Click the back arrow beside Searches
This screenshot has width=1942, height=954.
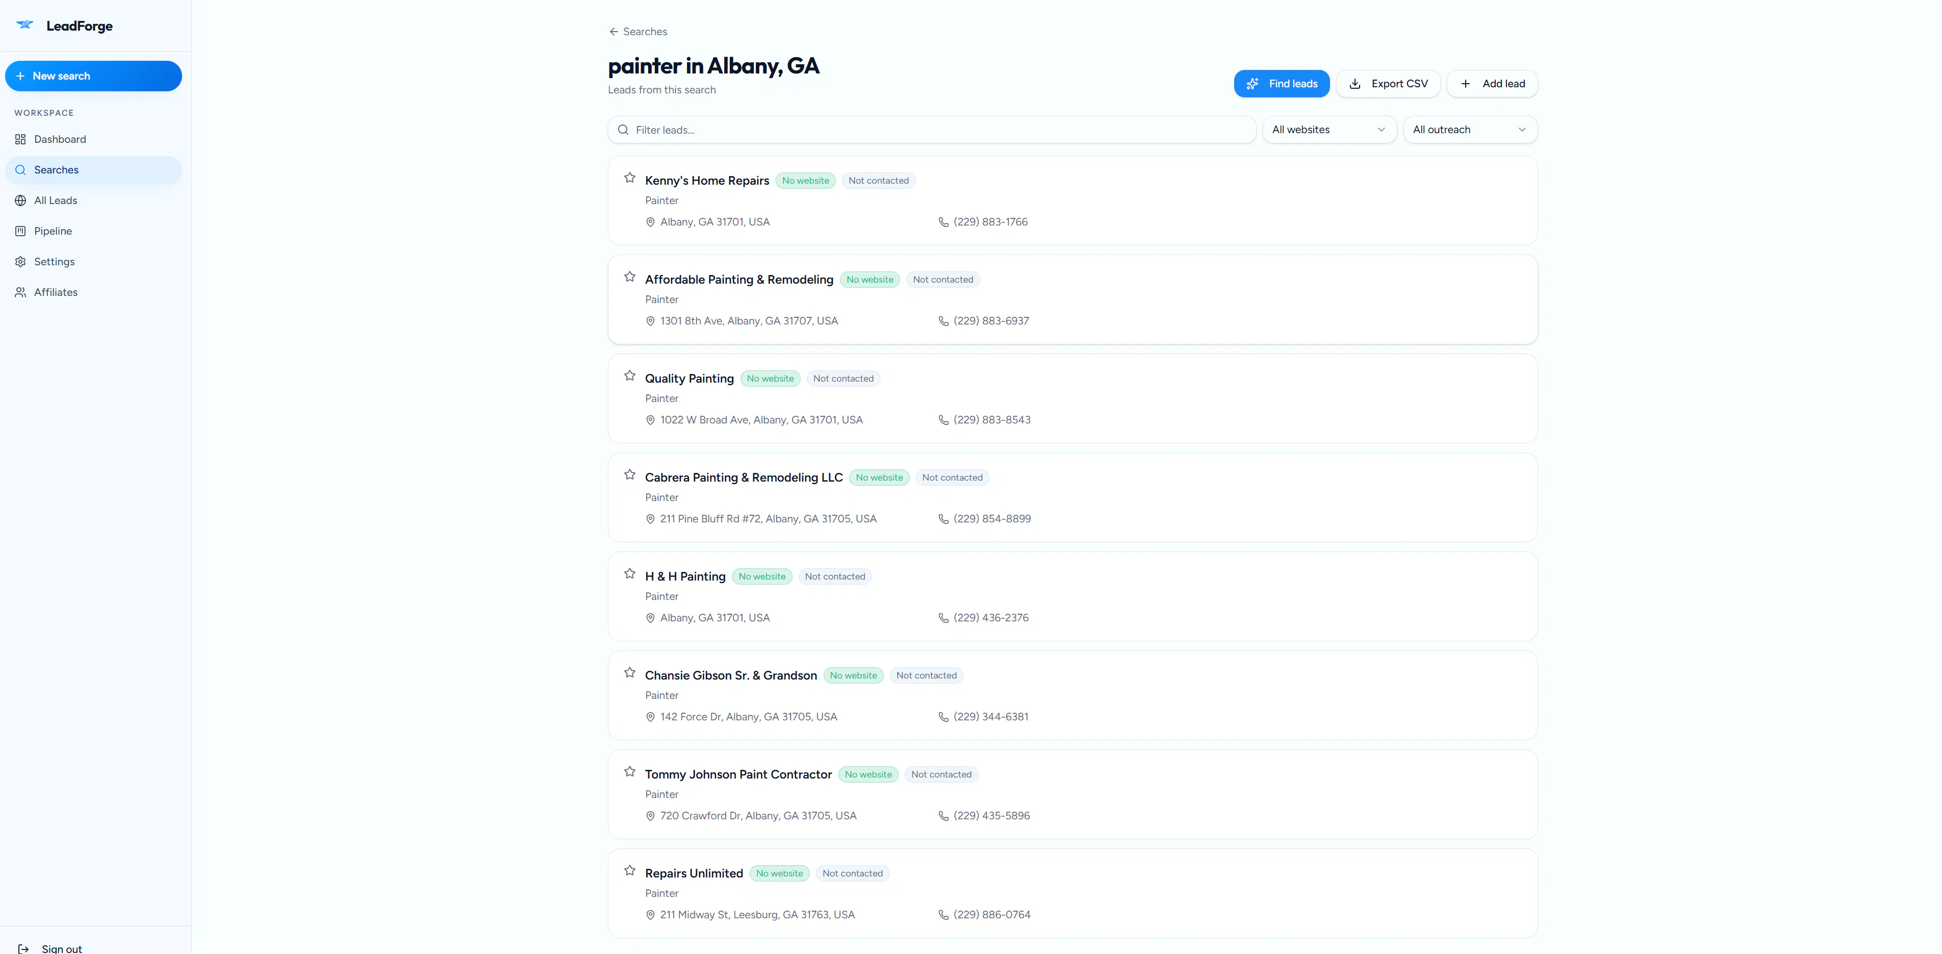614,32
